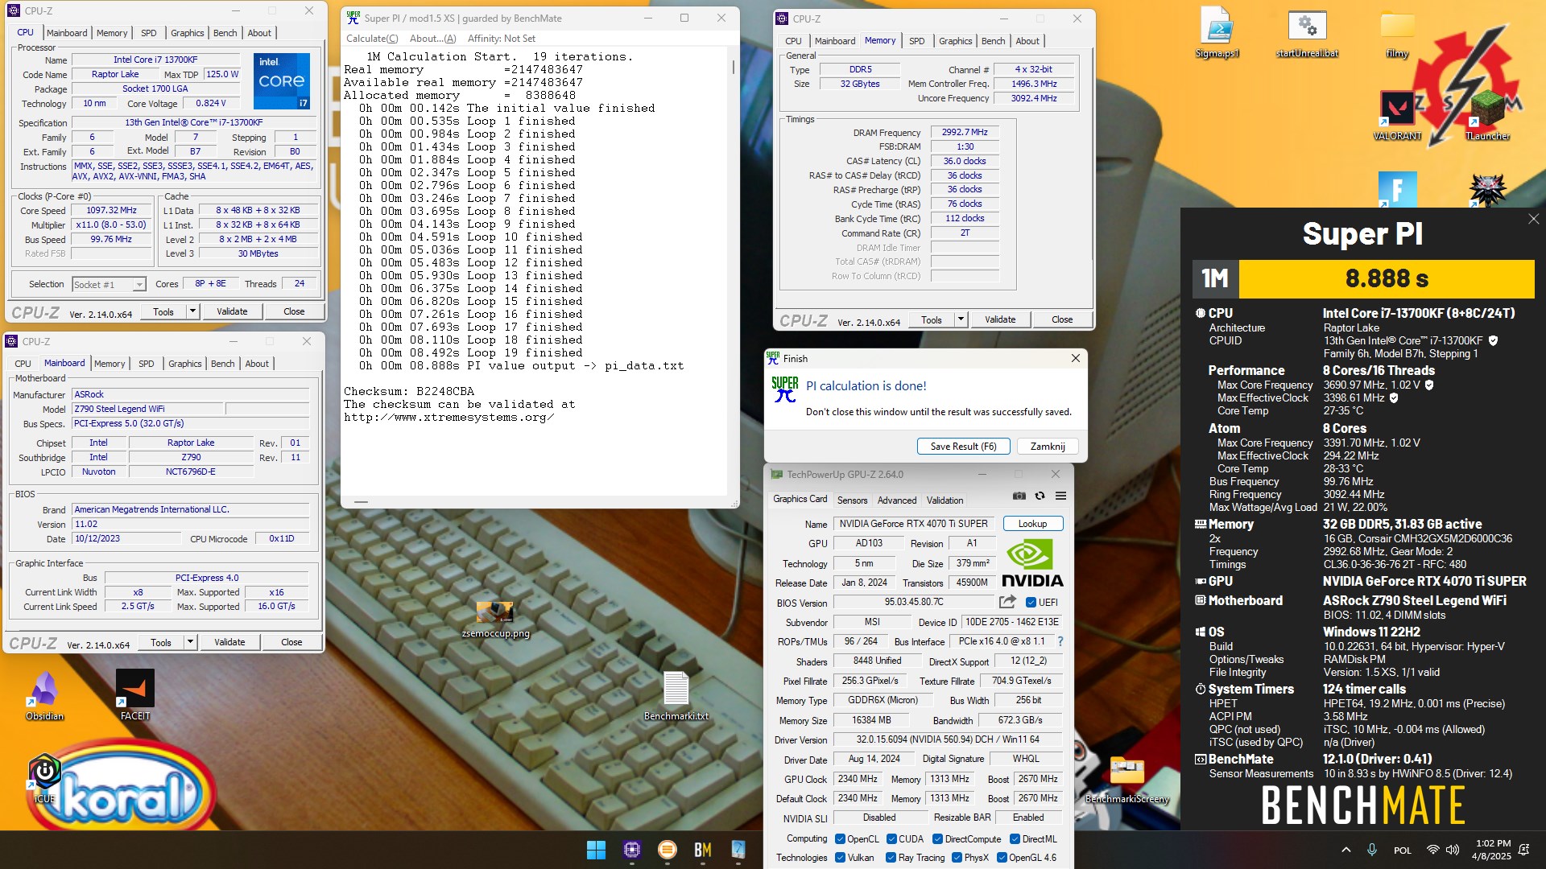Screen dimensions: 1546x869
Task: Click Tools button in top-left CPU-Z window
Action: pyautogui.click(x=163, y=311)
